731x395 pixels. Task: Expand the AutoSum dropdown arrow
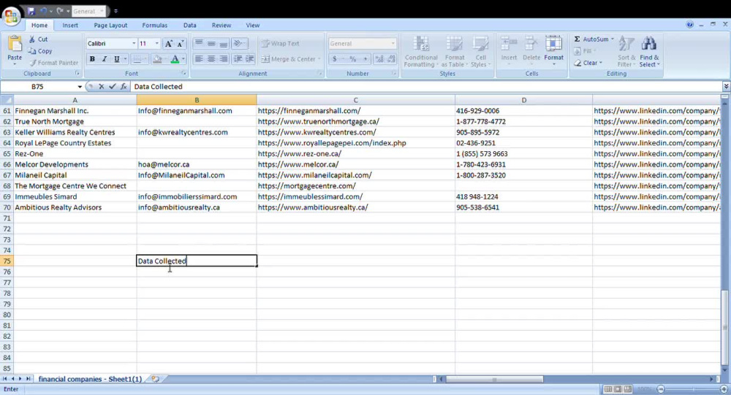pyautogui.click(x=612, y=39)
